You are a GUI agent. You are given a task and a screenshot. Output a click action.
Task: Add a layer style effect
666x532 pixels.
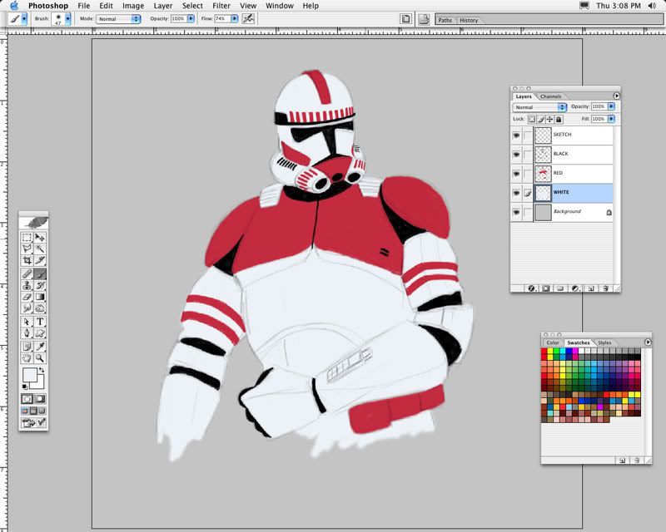[531, 288]
